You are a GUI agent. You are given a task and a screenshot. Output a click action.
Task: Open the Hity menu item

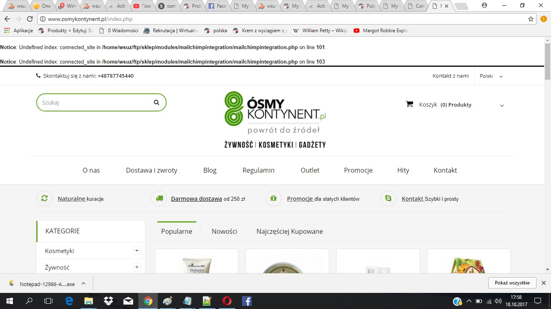click(403, 170)
